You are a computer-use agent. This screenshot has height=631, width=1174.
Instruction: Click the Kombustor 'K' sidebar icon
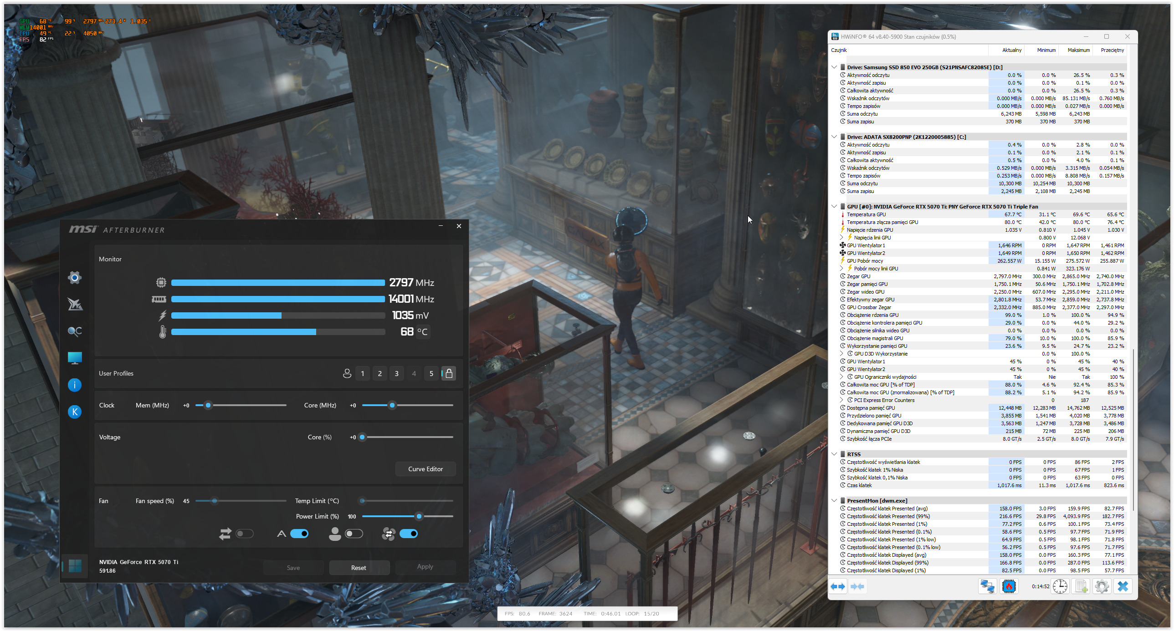point(75,412)
